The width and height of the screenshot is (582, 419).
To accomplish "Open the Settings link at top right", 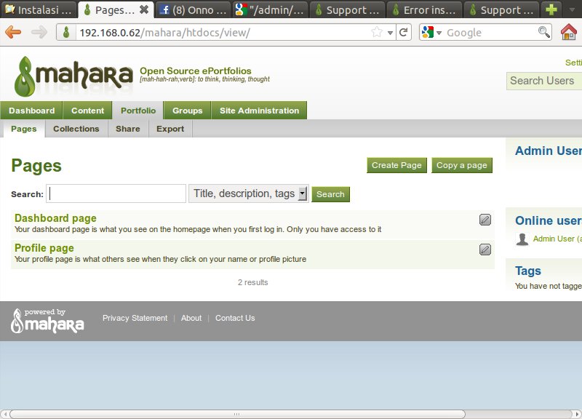I will click(x=573, y=63).
